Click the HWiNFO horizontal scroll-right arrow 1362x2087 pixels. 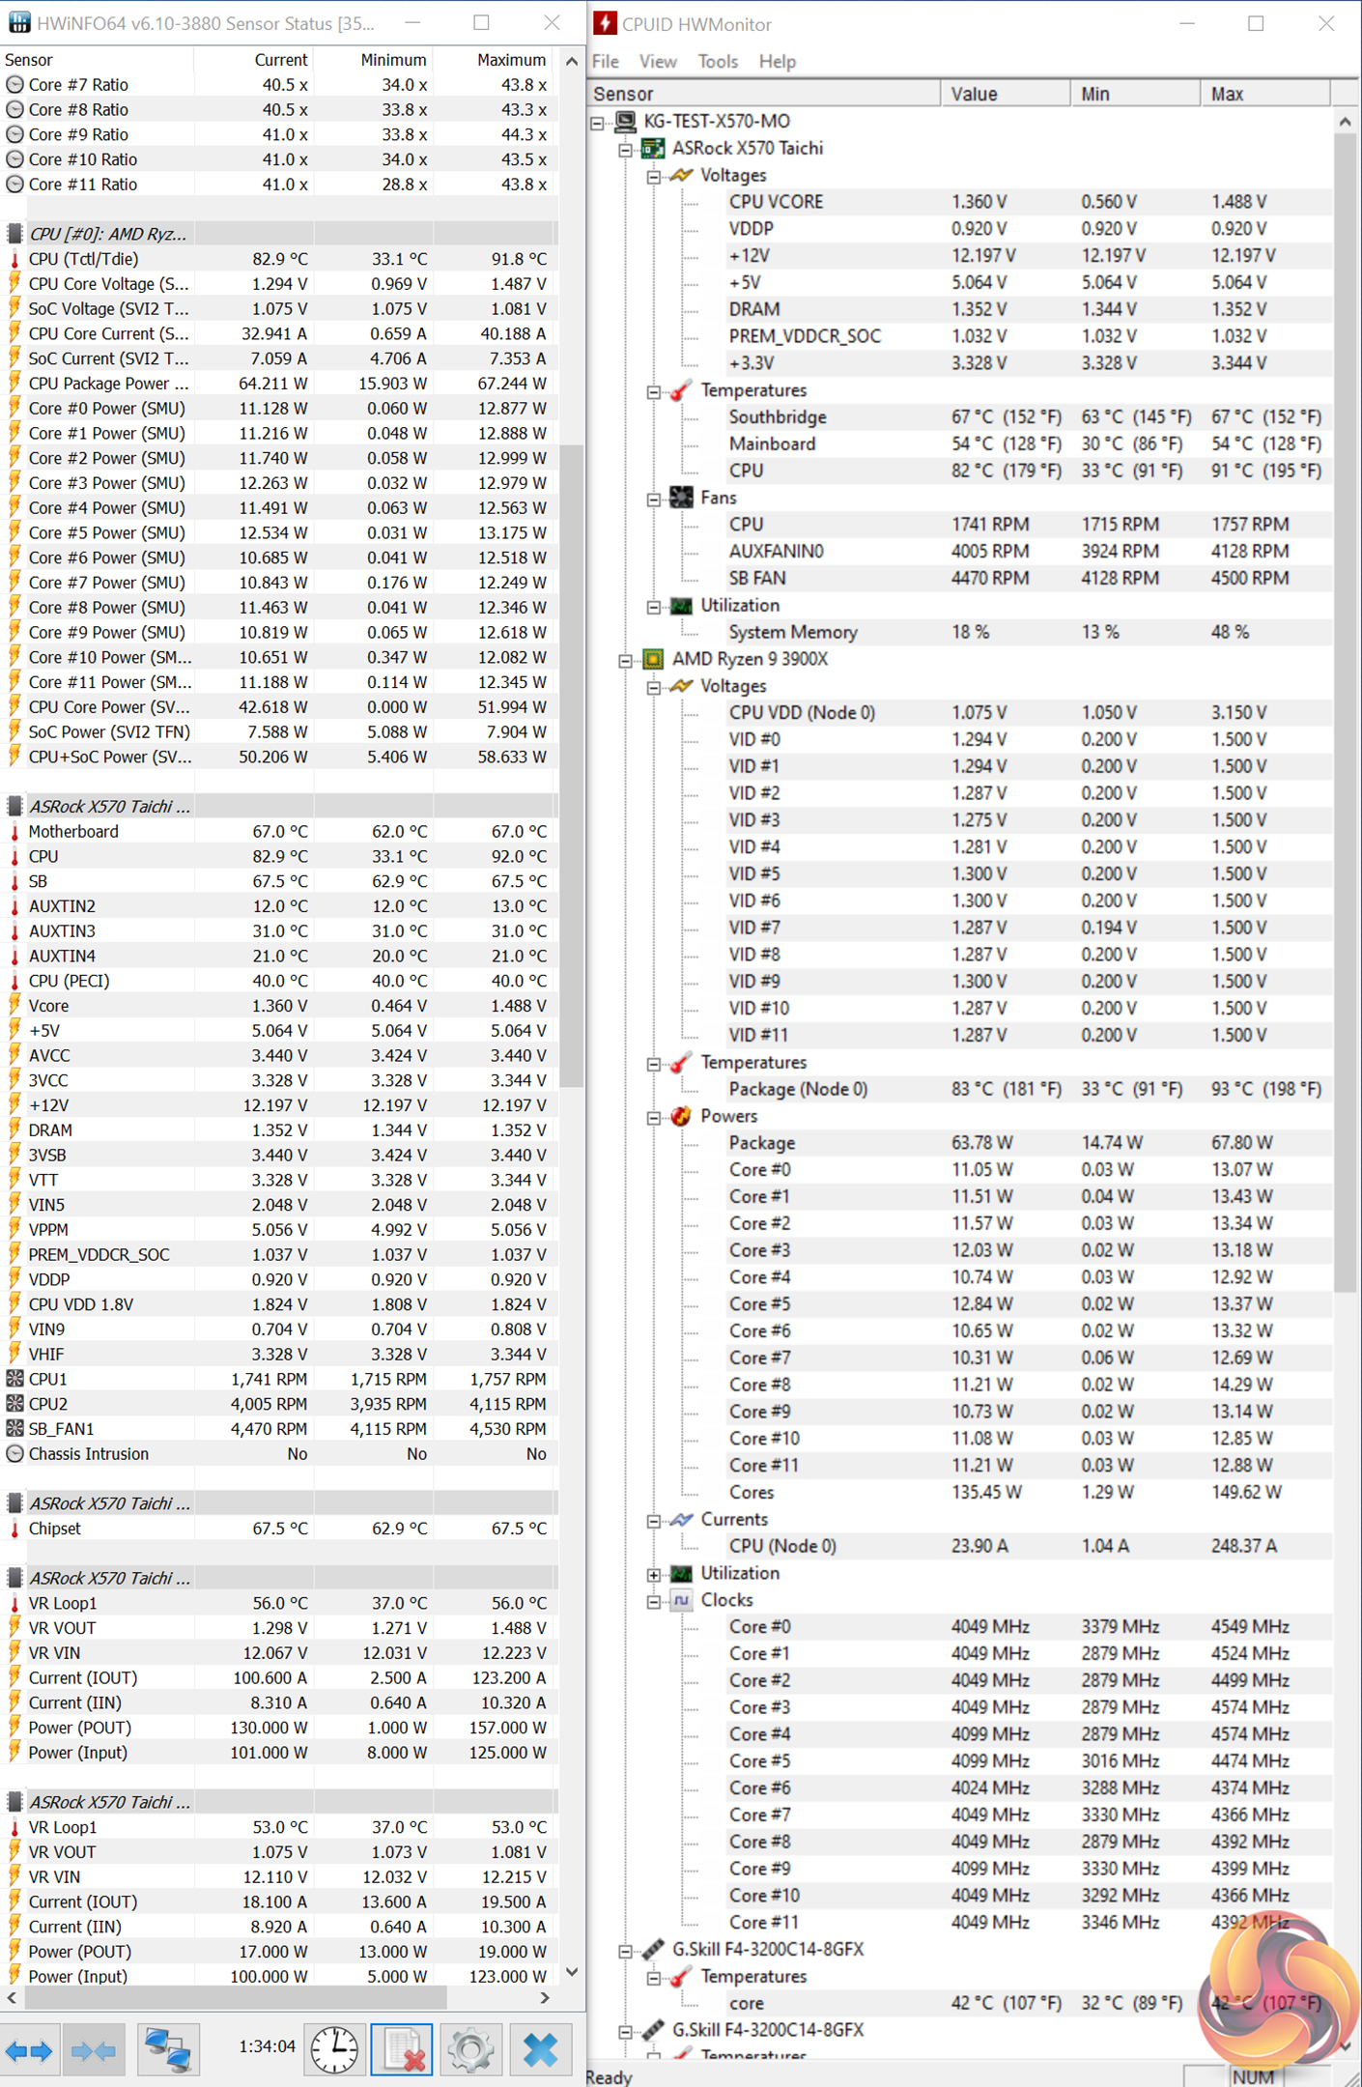click(545, 1997)
